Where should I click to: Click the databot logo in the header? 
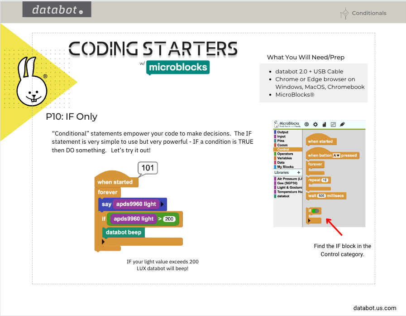point(57,10)
